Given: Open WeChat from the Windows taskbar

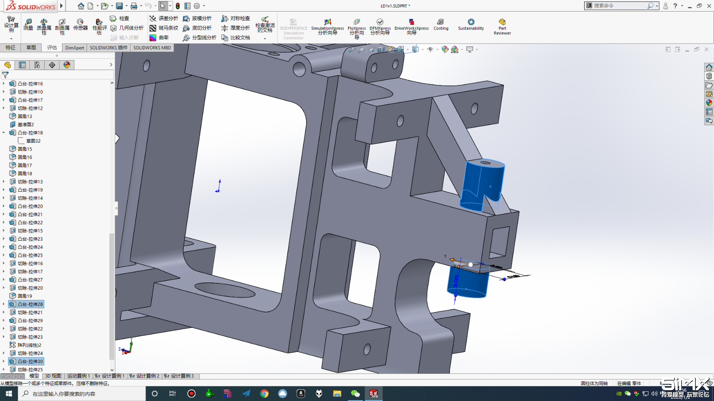Looking at the screenshot, I should click(355, 393).
